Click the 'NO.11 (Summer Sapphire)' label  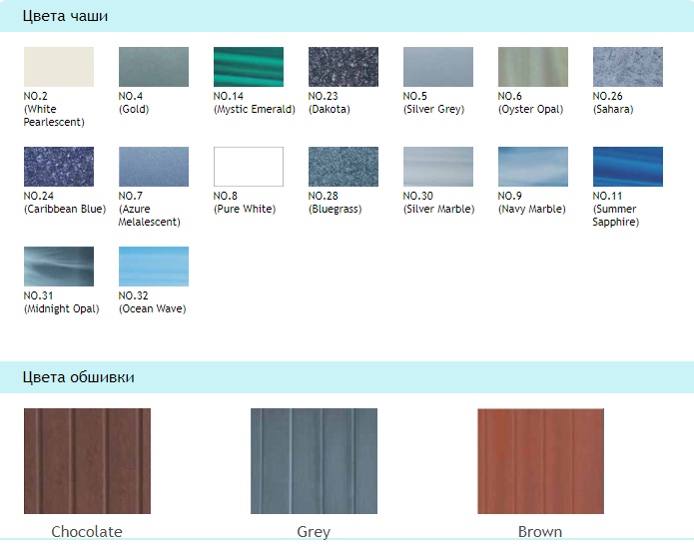[616, 209]
